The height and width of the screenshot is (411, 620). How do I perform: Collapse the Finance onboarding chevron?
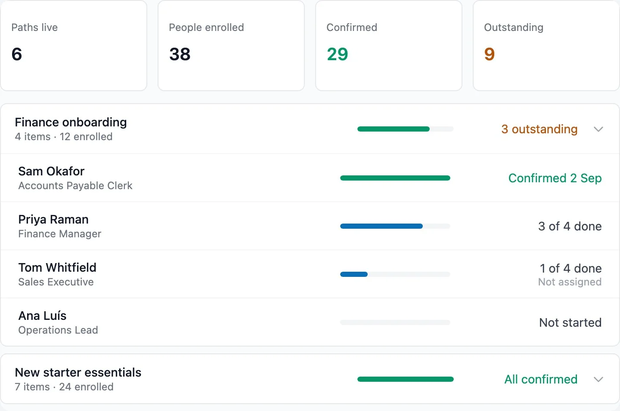(598, 129)
